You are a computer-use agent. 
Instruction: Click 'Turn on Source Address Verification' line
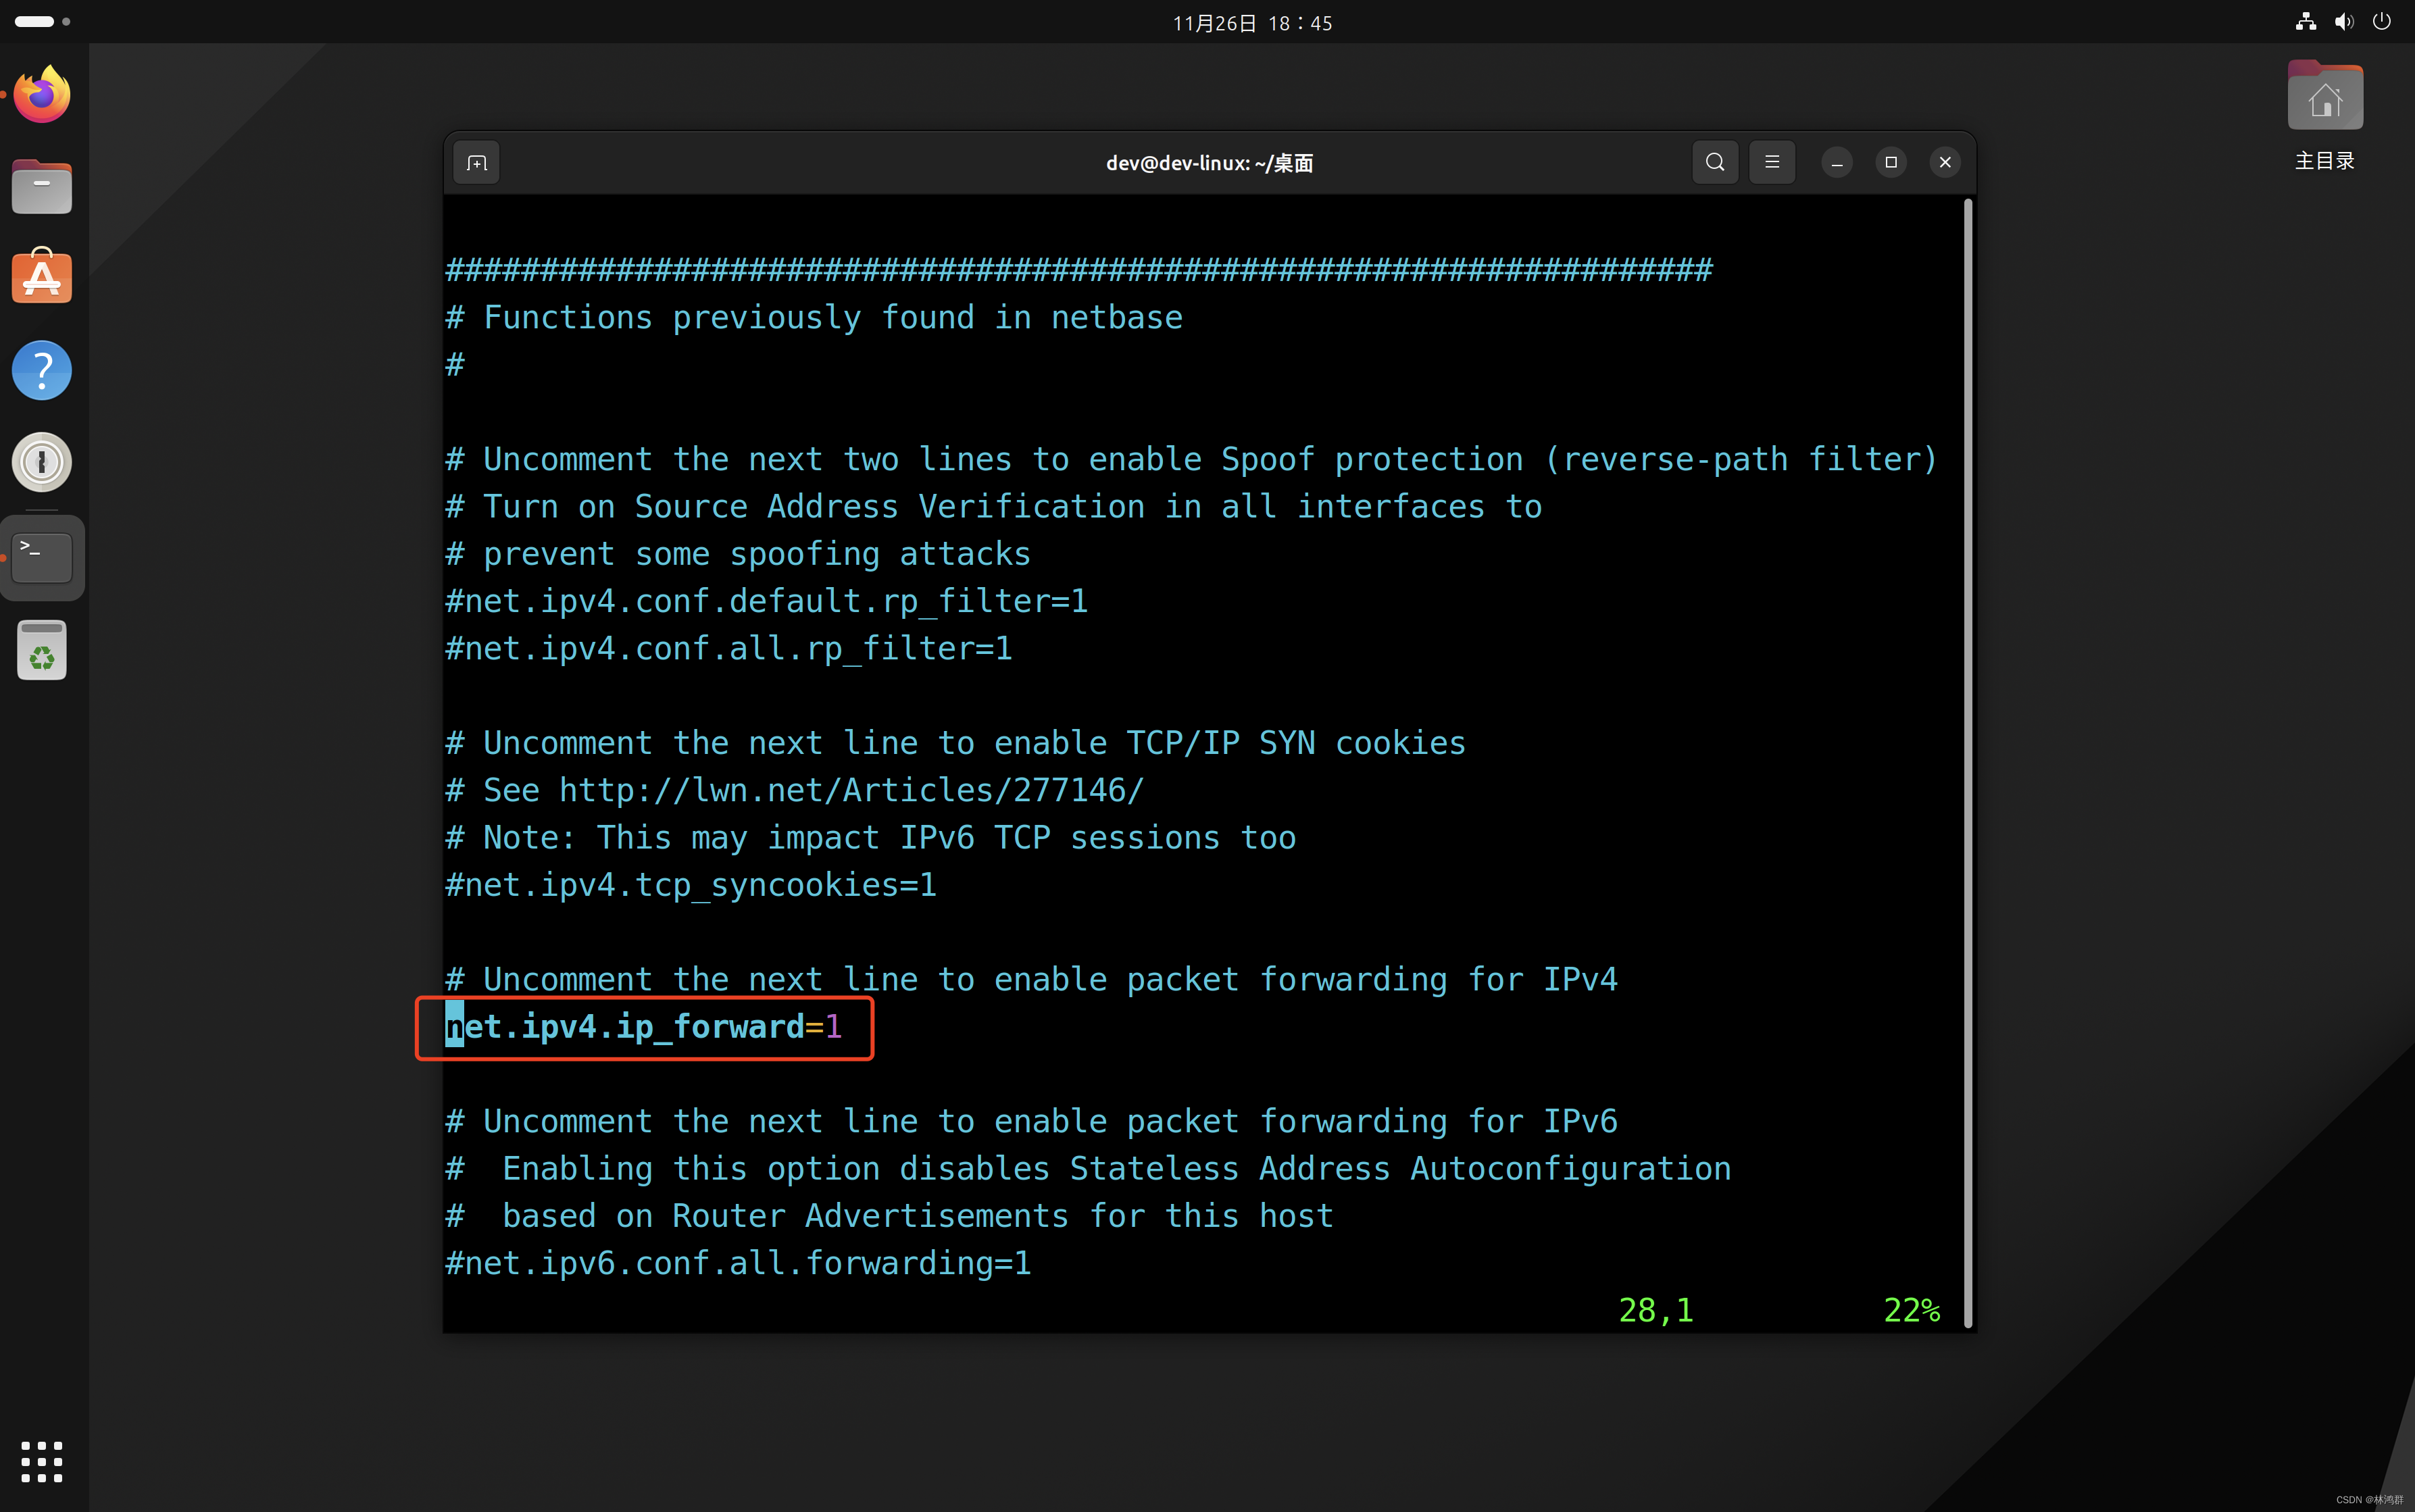pyautogui.click(x=993, y=506)
